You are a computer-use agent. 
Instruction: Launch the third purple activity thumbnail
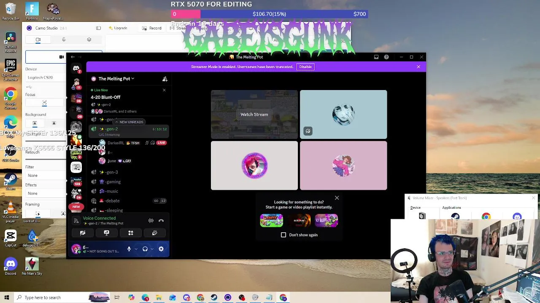point(327,221)
